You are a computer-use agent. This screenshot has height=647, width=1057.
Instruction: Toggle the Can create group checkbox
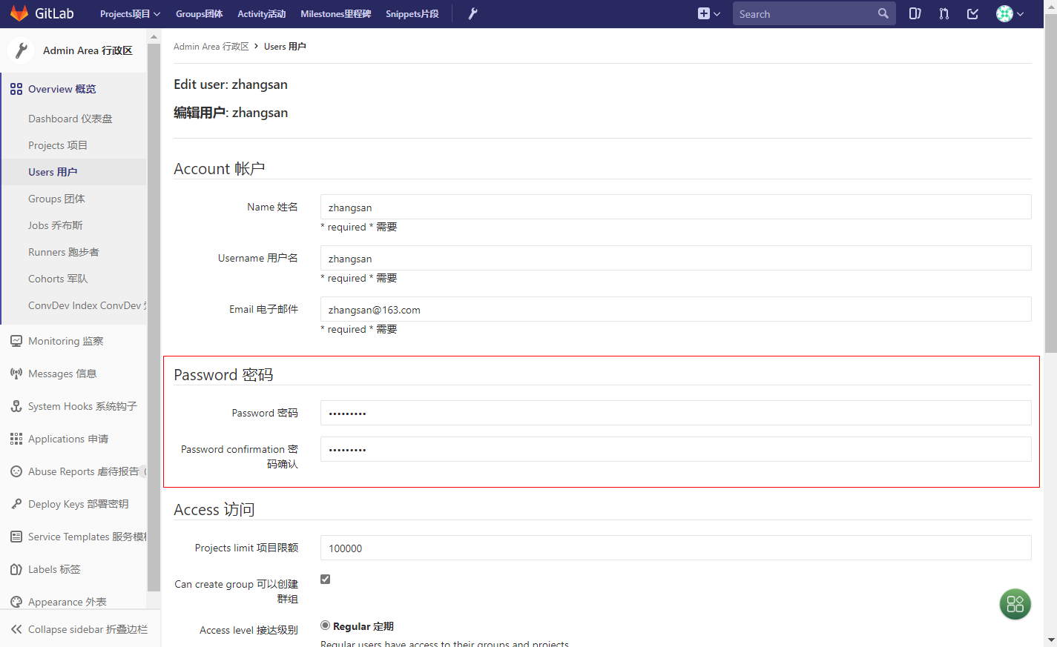click(325, 579)
